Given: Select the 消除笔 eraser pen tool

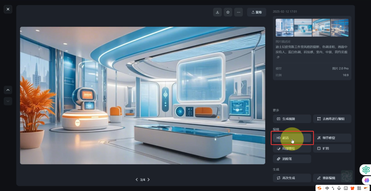Looking at the screenshot, I should point(292,159).
